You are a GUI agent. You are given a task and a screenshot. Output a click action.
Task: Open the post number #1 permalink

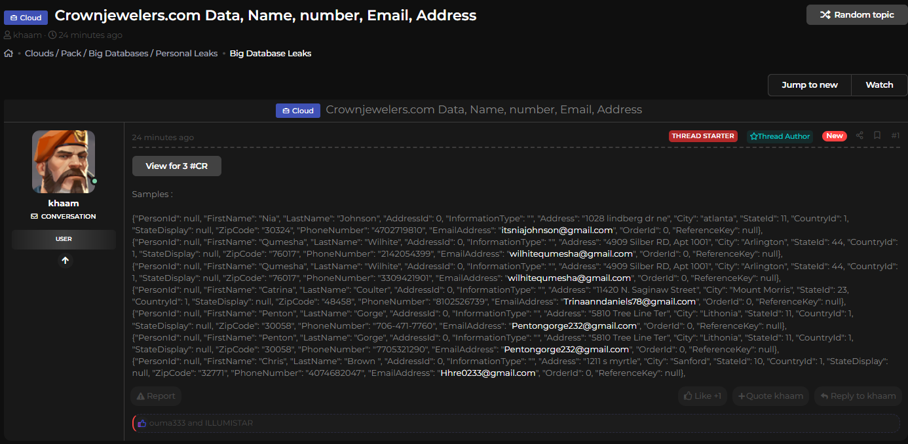point(895,136)
